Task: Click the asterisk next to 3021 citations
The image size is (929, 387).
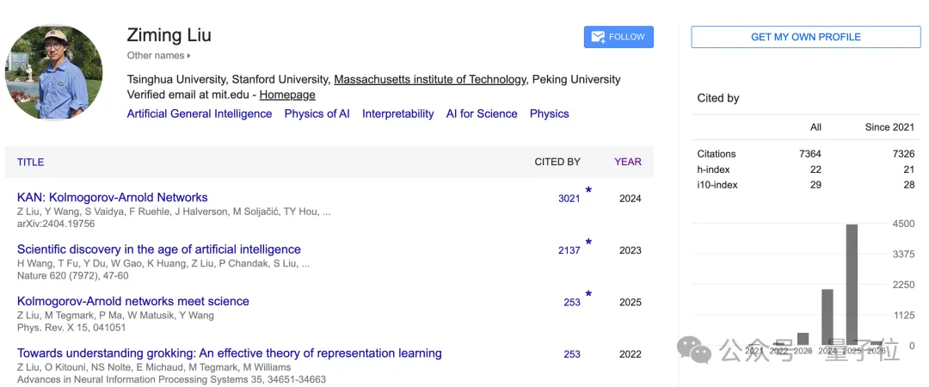Action: 588,191
